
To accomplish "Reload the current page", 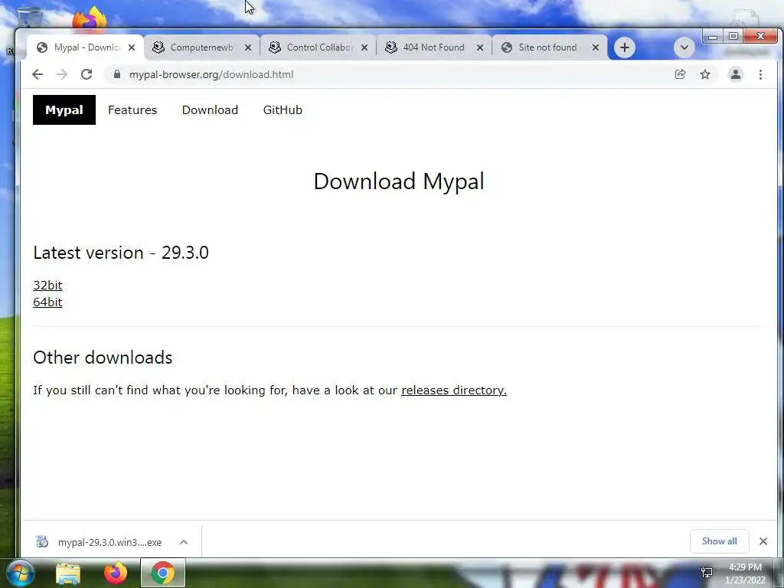I will coord(87,74).
